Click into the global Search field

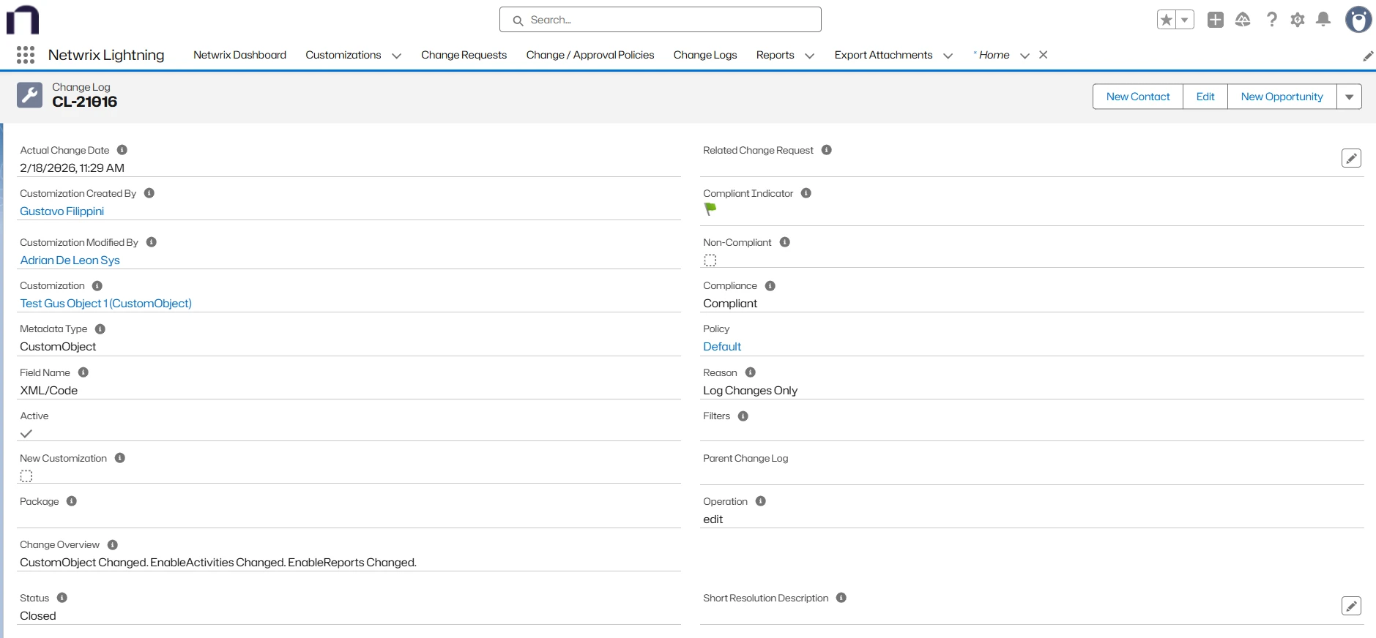click(660, 20)
